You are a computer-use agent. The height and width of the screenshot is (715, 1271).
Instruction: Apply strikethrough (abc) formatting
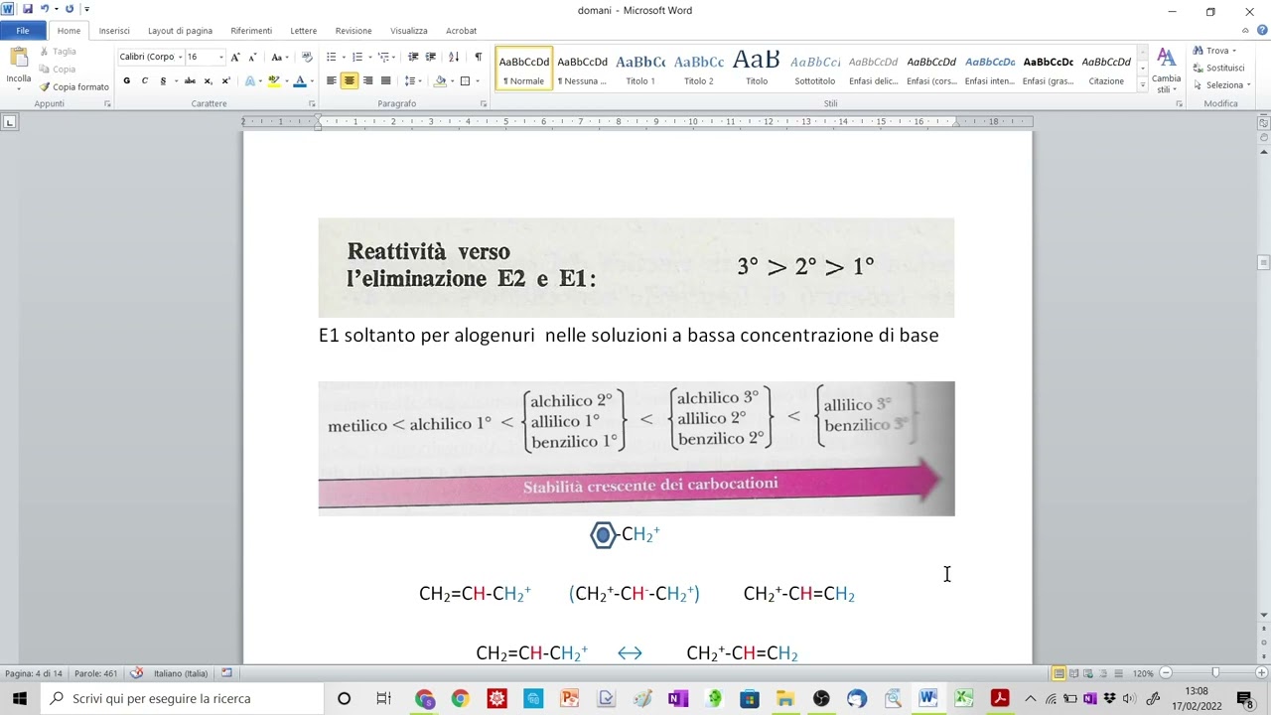click(190, 80)
